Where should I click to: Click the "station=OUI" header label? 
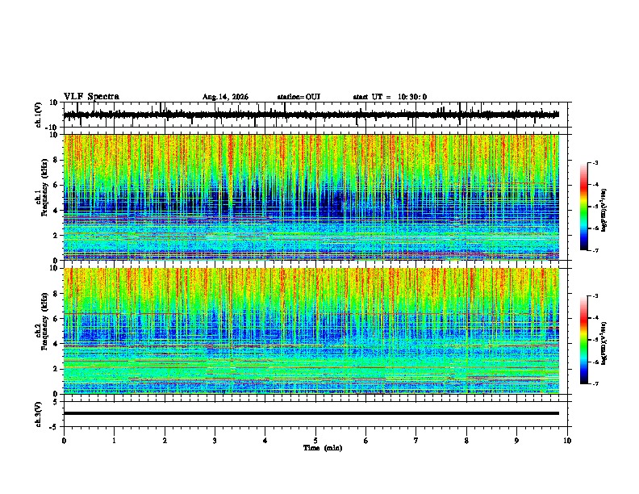(299, 97)
